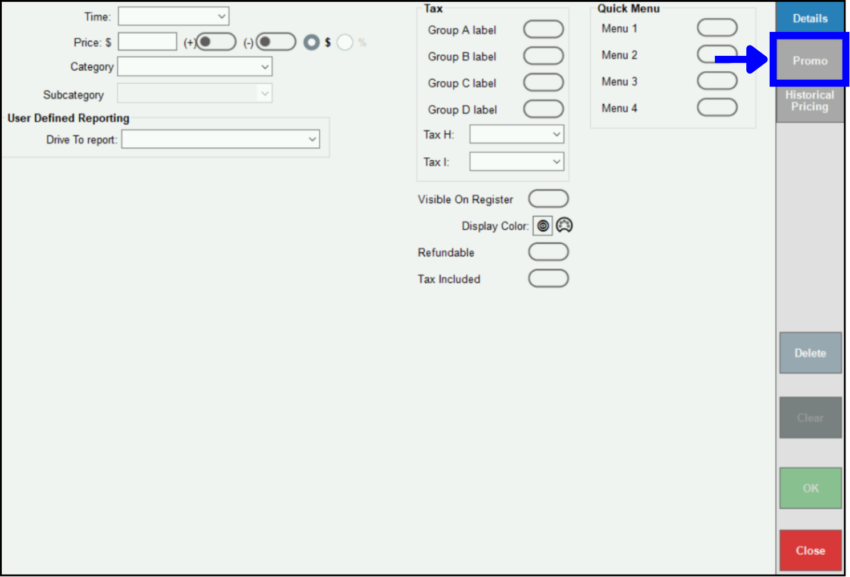This screenshot has width=850, height=577.
Task: Select the dollar ($) radio button
Action: pos(311,42)
